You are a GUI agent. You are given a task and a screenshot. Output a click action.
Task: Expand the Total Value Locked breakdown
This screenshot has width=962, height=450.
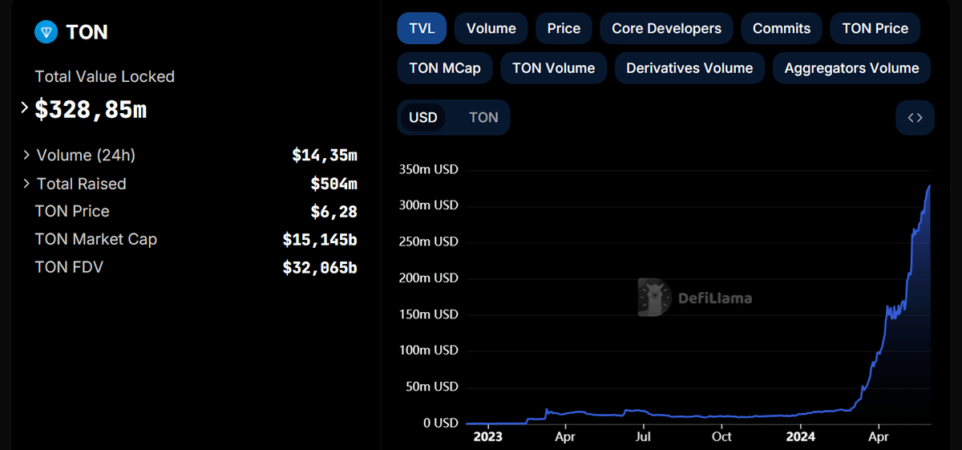coord(24,108)
